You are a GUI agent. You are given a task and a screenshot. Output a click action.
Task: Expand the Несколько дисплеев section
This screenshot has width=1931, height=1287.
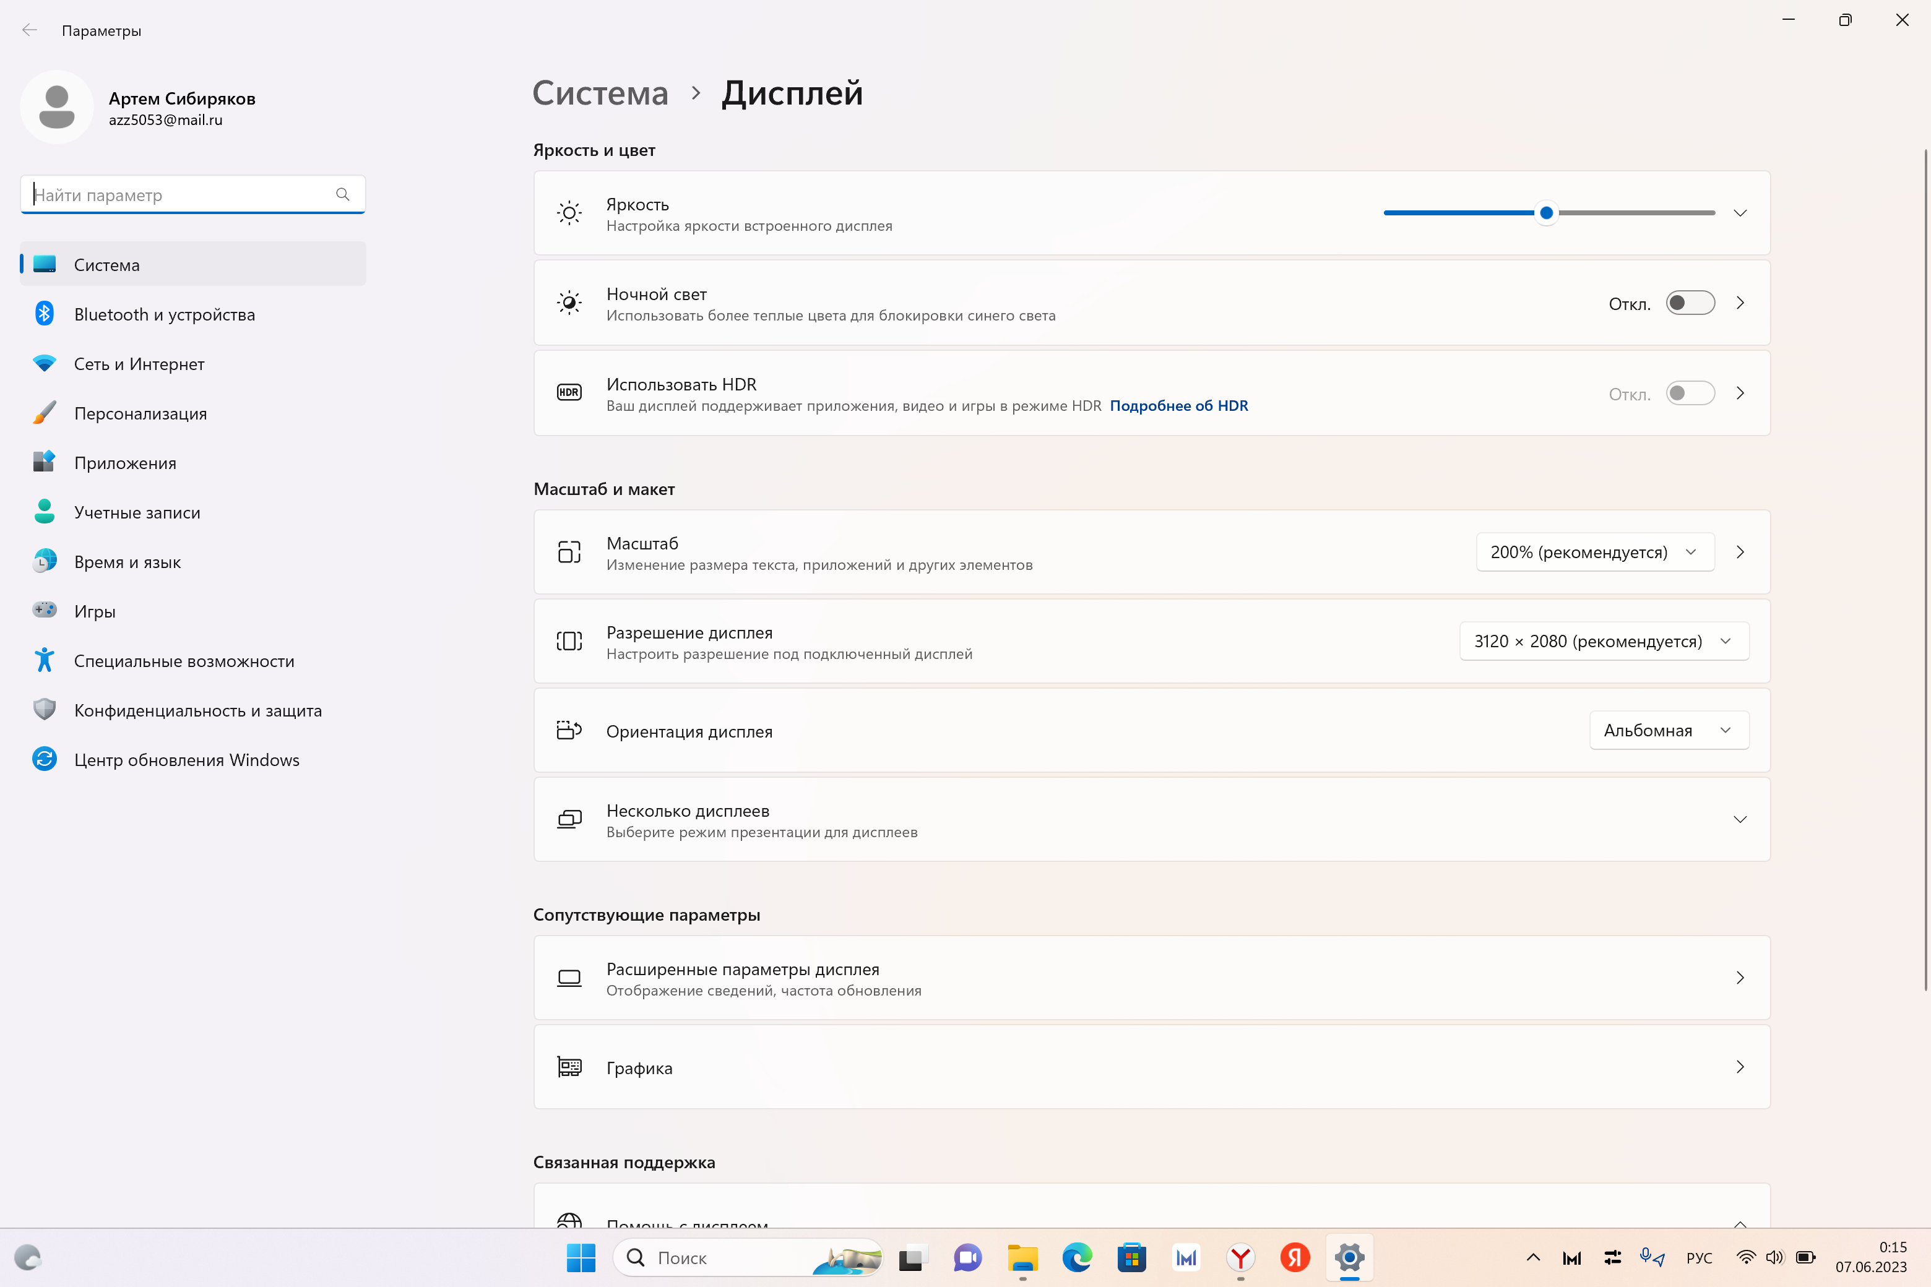click(1152, 819)
